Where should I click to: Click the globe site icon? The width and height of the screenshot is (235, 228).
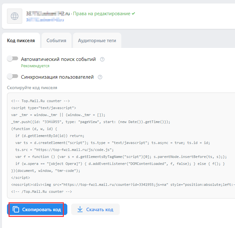click(x=15, y=16)
